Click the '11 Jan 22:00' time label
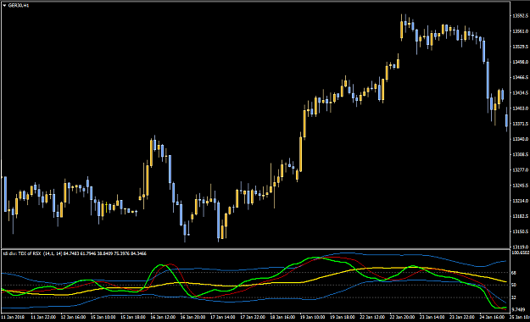This screenshot has width=530, height=322. tap(43, 317)
